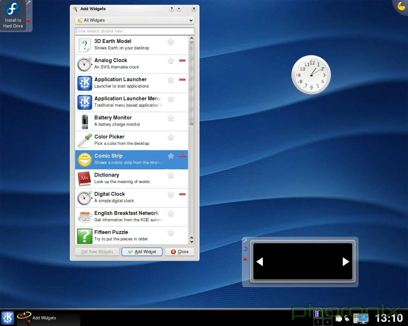The image size is (408, 326).
Task: Open the computer monitor tray icon
Action: (361, 318)
